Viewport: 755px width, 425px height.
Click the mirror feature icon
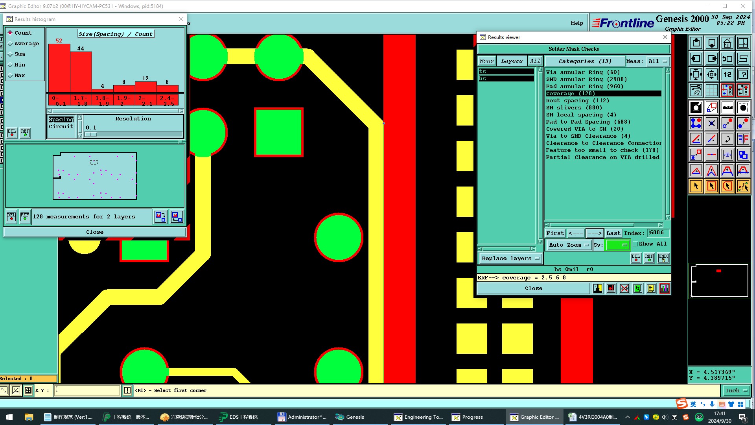(x=743, y=139)
